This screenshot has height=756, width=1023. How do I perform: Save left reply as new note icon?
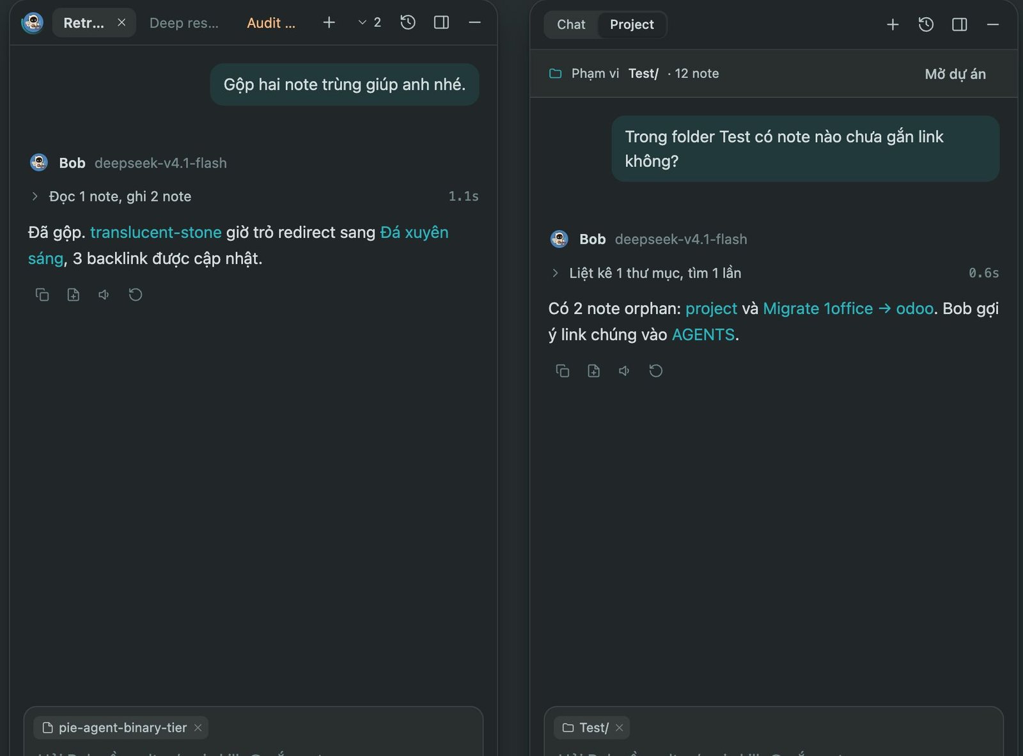pyautogui.click(x=74, y=295)
